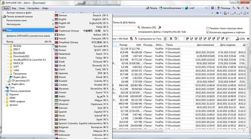Click the printer icon next to Печать
Viewport: 251px width, 139px height.
tap(147, 8)
